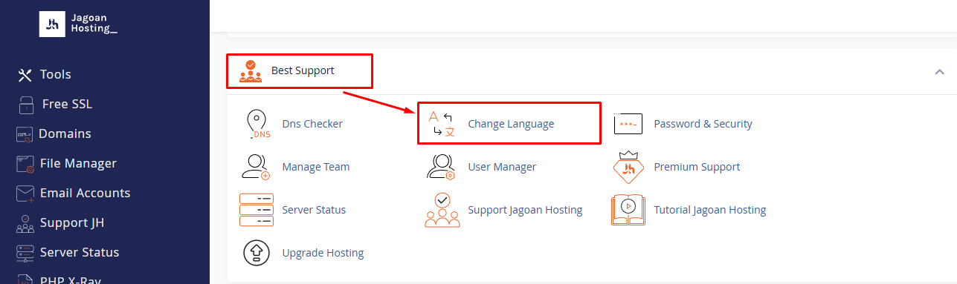Open the Change Language link
Screen dimensions: 957x284
point(511,124)
